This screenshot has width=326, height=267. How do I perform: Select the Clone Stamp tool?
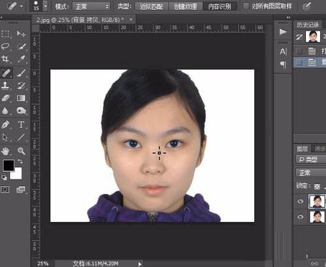(5, 86)
